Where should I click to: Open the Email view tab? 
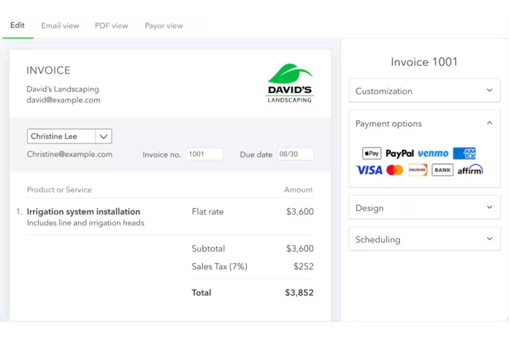pos(60,26)
